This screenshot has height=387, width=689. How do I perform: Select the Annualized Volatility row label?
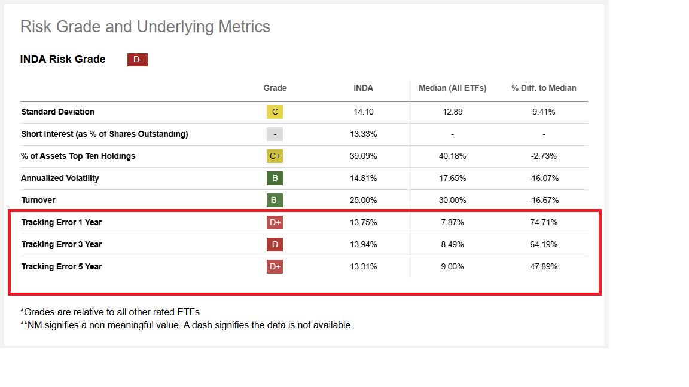click(x=60, y=178)
